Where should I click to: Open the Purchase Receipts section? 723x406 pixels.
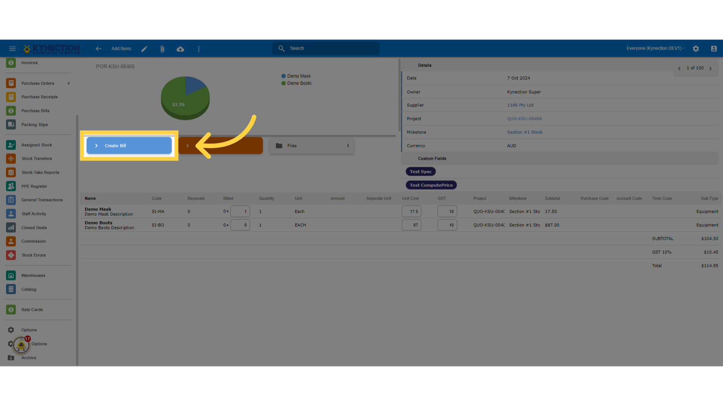[11, 97]
